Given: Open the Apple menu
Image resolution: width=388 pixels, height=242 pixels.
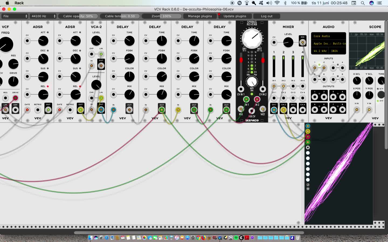Looking at the screenshot, I should coord(7,3).
